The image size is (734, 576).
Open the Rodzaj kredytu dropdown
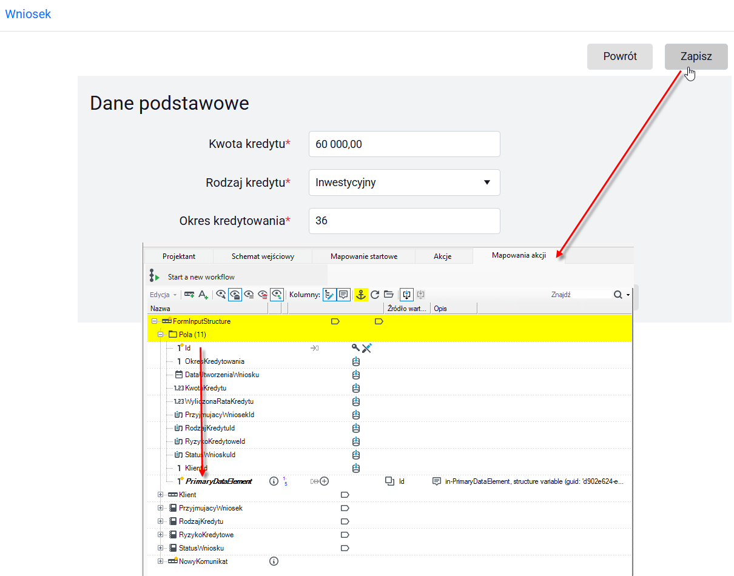tap(405, 183)
